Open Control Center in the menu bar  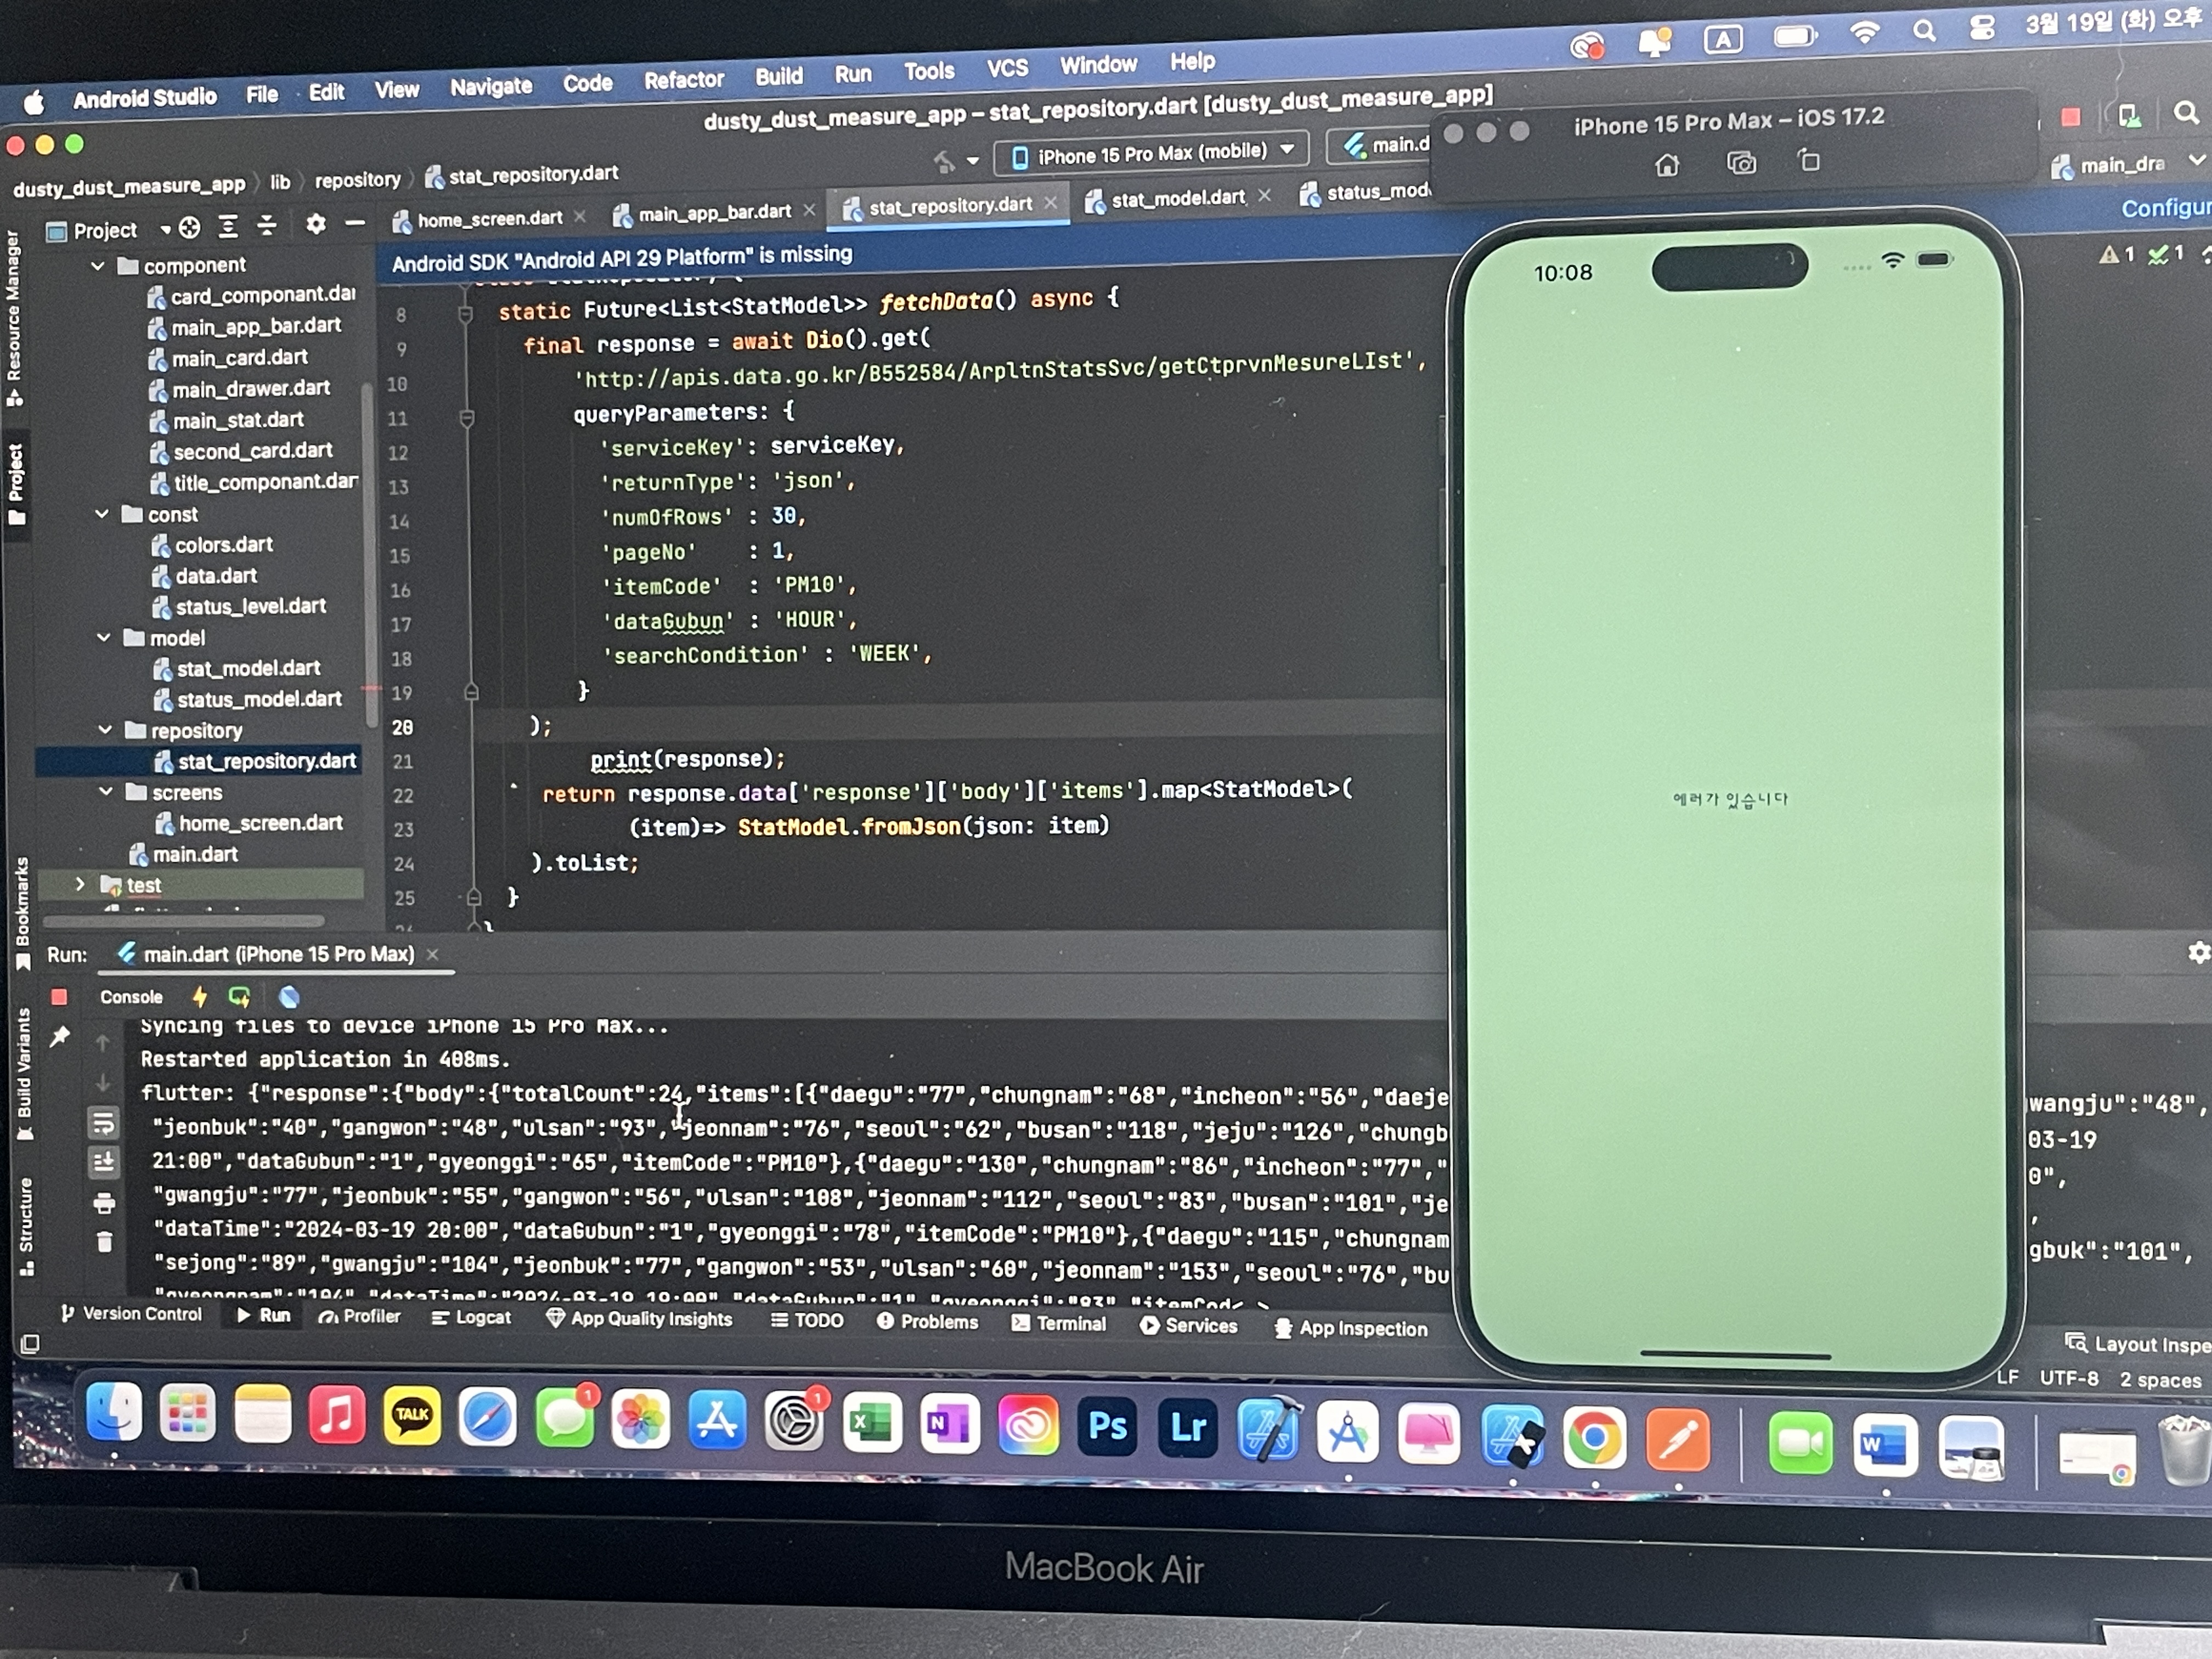pyautogui.click(x=1982, y=29)
